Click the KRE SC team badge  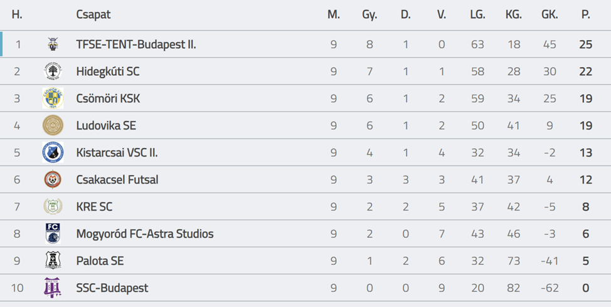pos(53,207)
